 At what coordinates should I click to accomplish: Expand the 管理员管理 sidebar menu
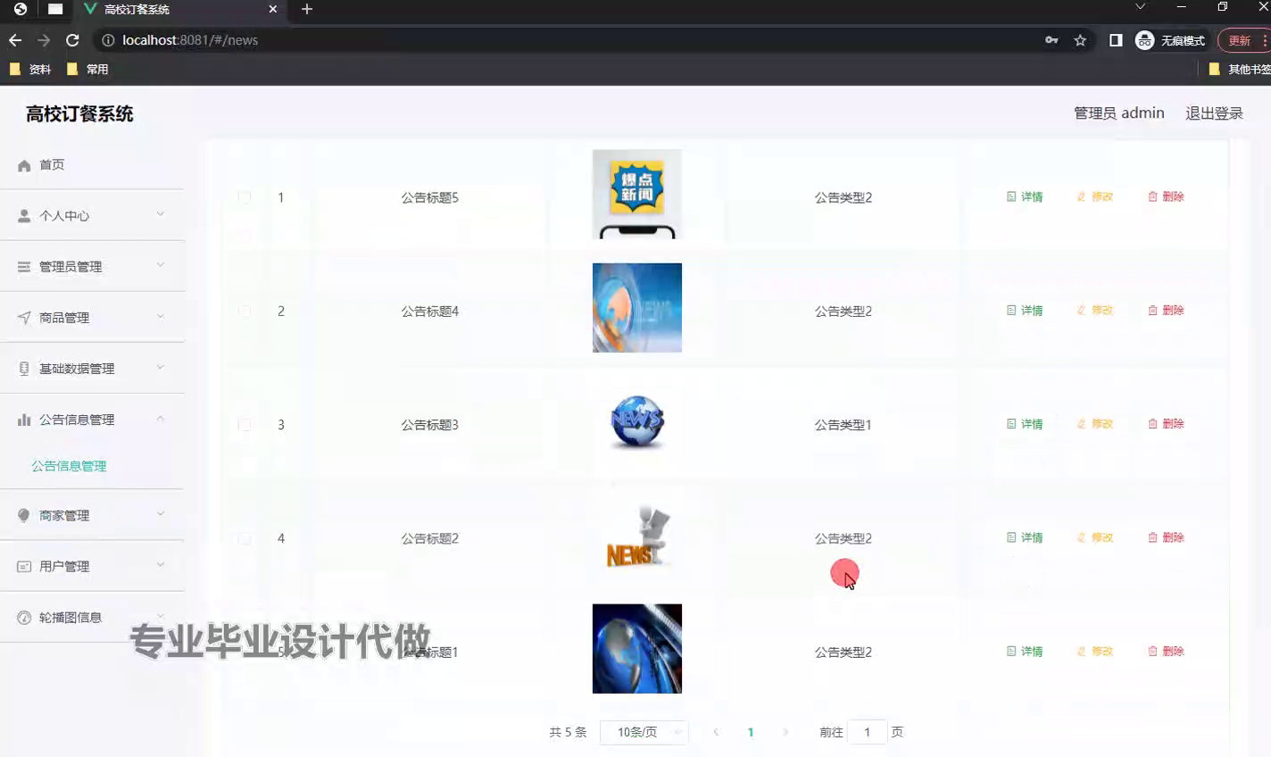coord(92,266)
